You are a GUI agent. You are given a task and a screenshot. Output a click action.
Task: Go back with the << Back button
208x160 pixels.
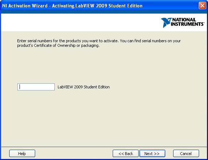(x=126, y=154)
